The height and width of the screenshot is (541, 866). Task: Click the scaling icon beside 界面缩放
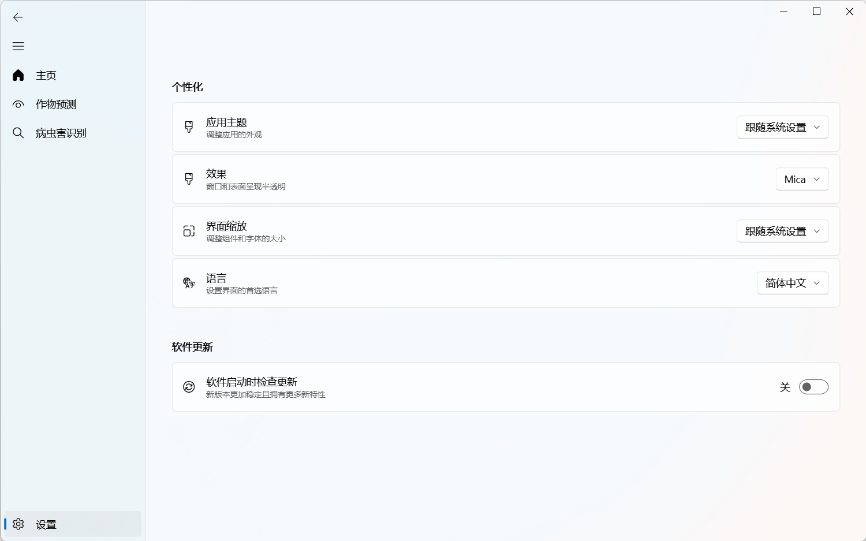(x=189, y=231)
